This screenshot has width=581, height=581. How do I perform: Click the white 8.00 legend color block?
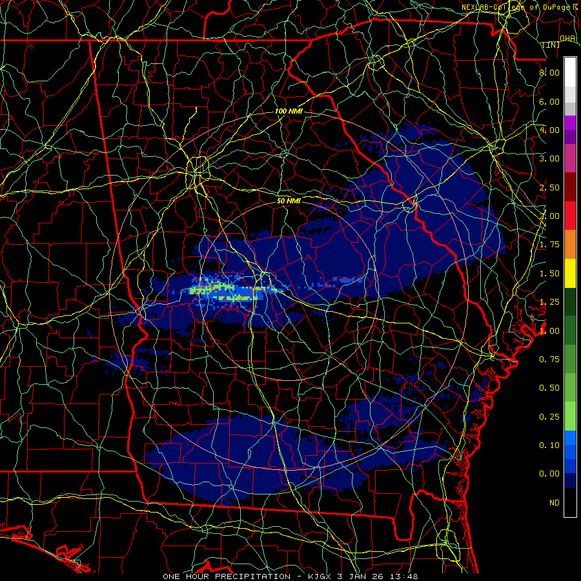570,72
